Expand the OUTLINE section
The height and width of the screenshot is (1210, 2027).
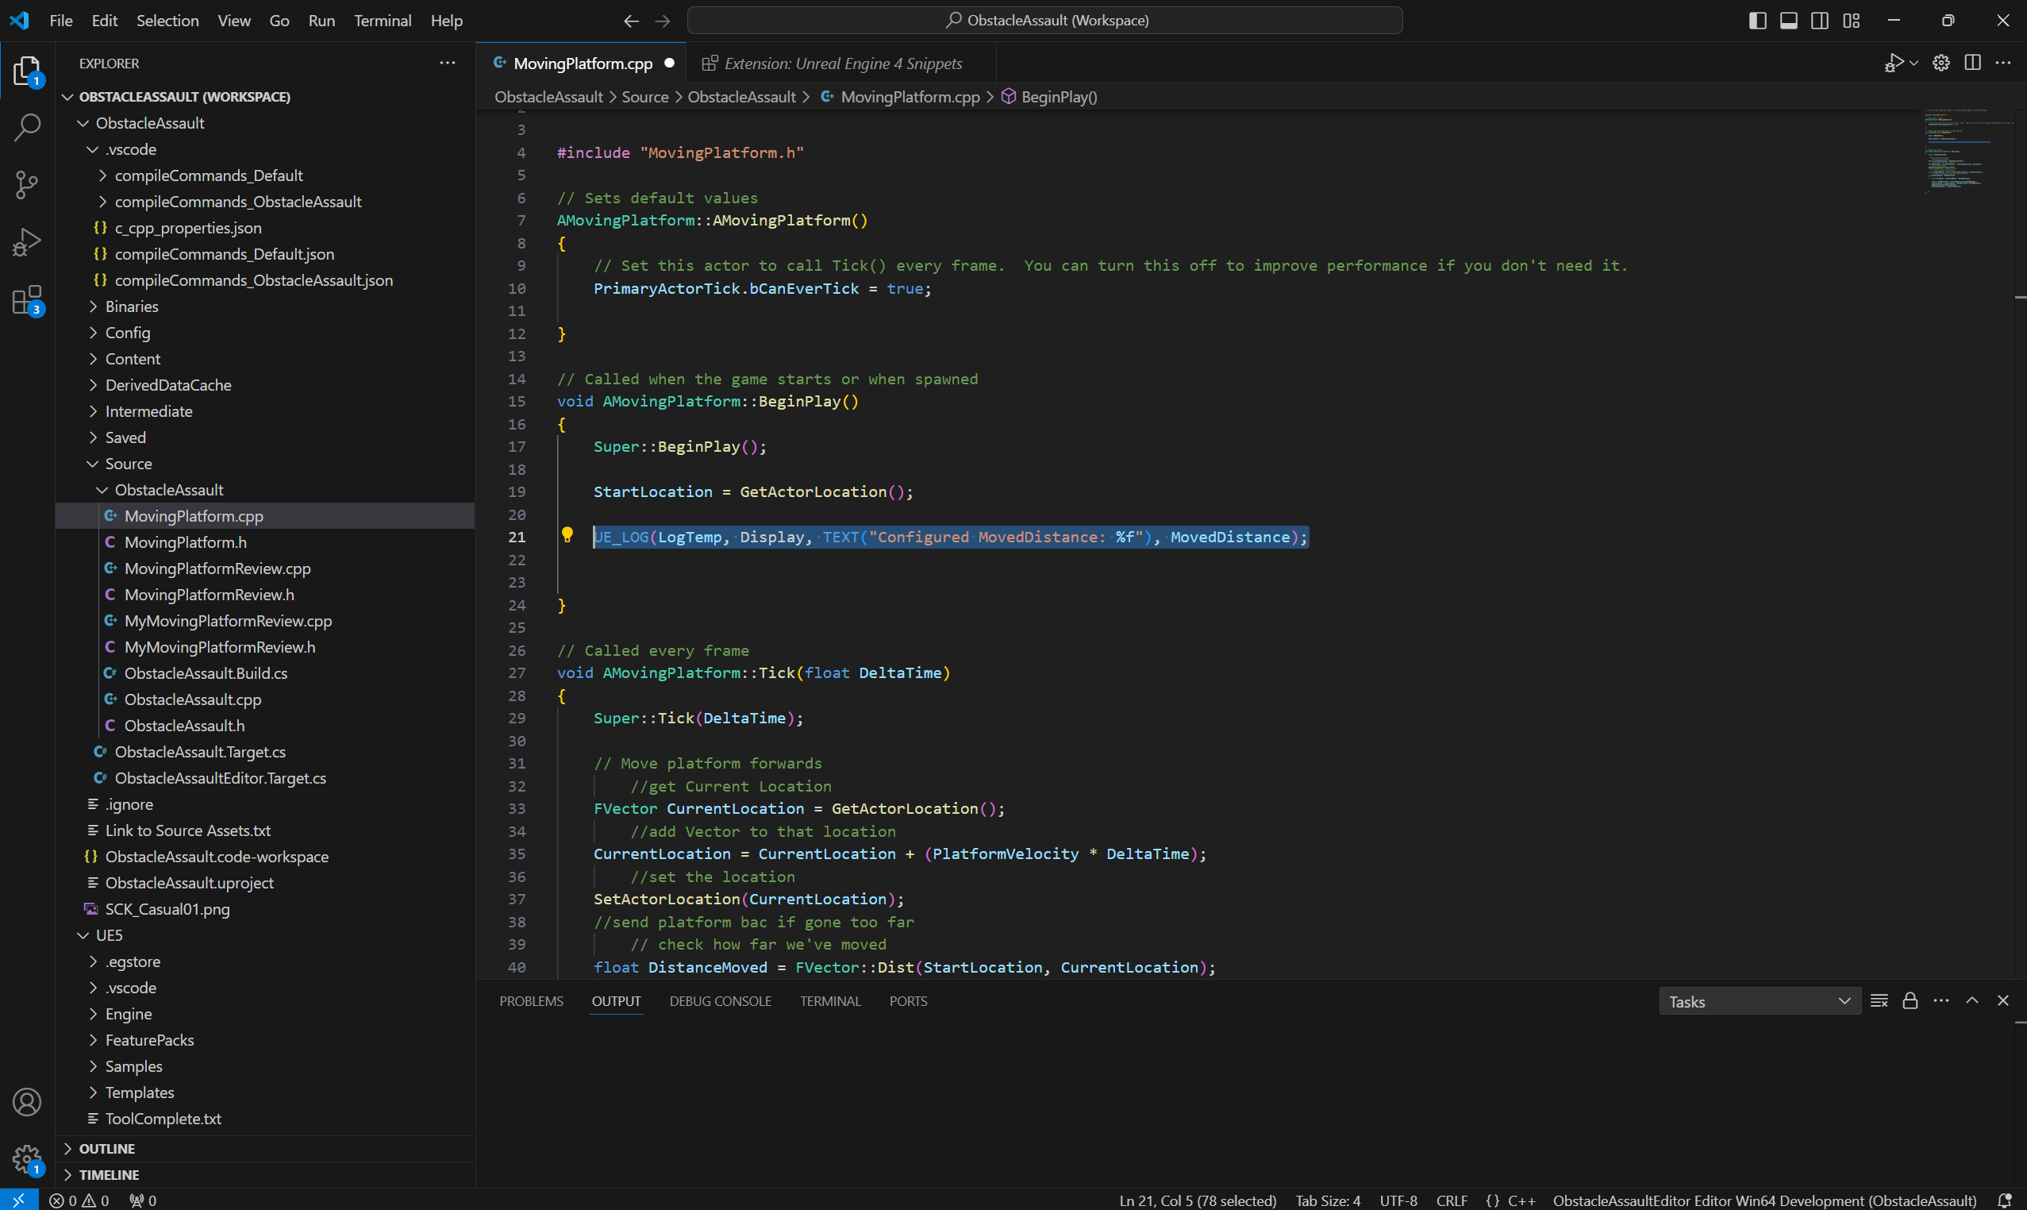tap(107, 1148)
